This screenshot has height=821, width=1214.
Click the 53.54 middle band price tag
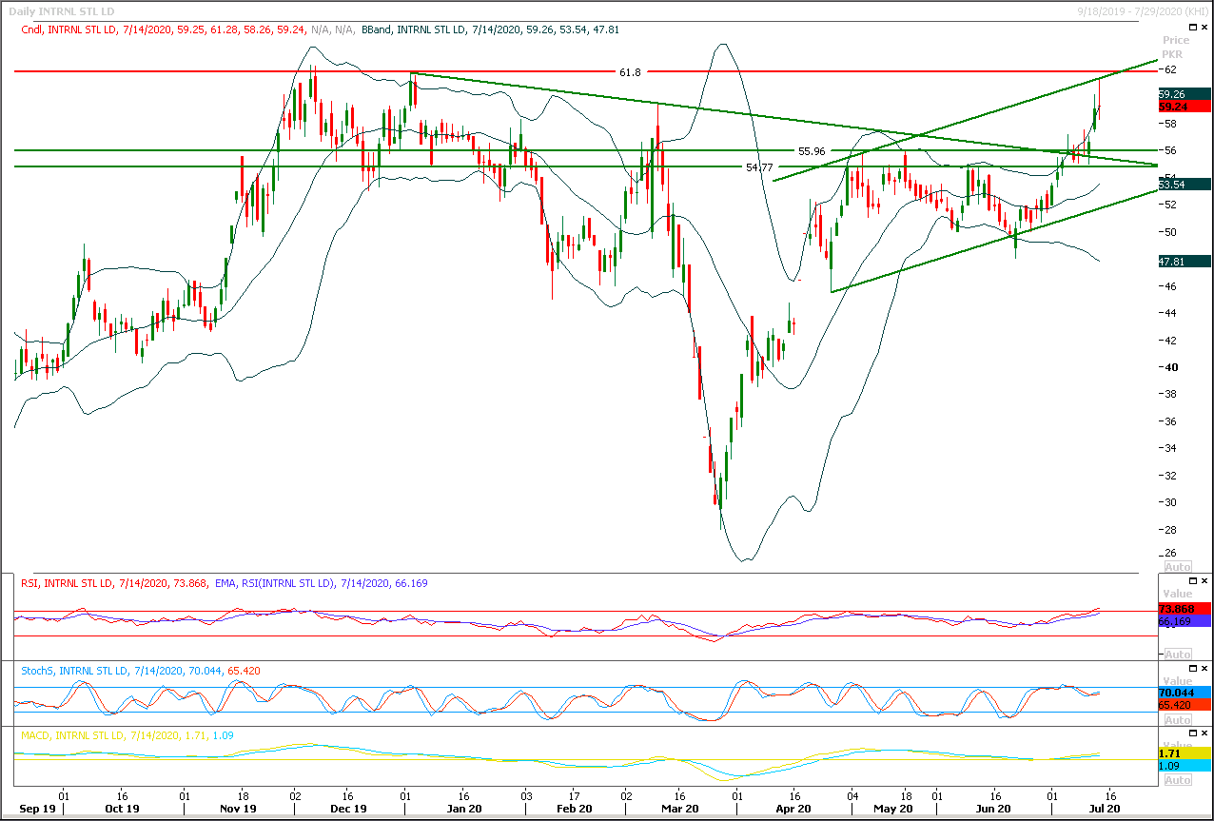(1184, 184)
